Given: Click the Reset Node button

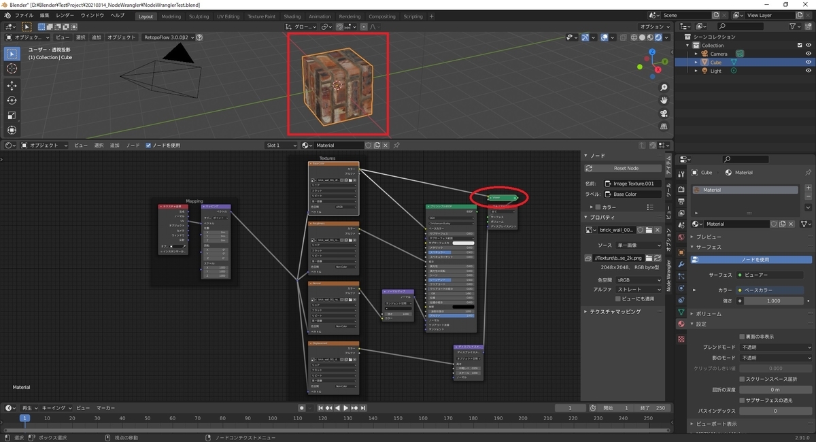Looking at the screenshot, I should [624, 168].
